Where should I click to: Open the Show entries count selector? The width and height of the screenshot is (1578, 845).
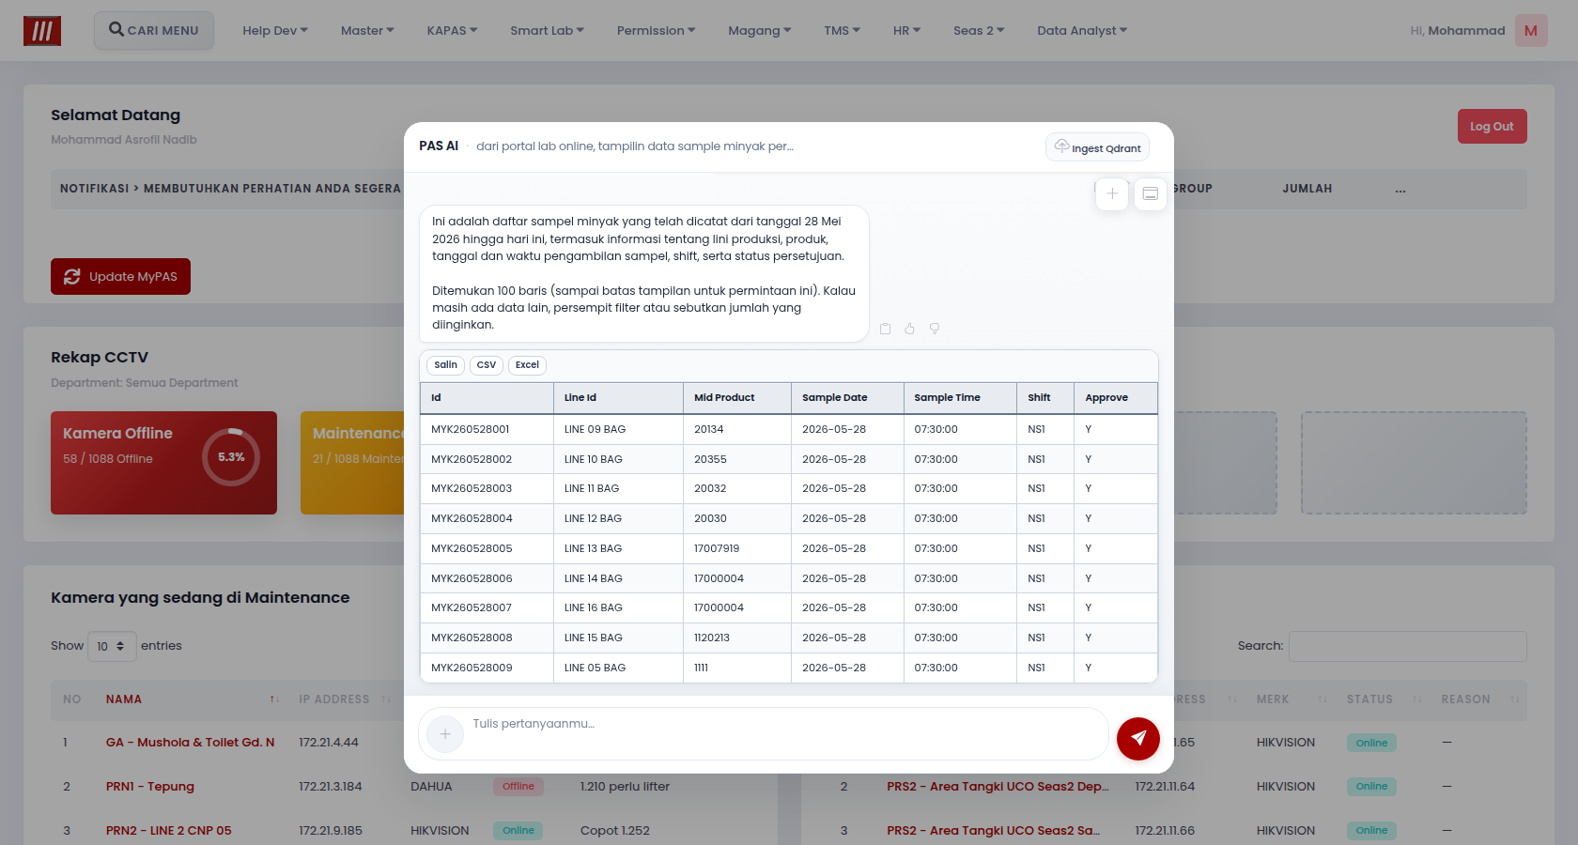pos(112,646)
